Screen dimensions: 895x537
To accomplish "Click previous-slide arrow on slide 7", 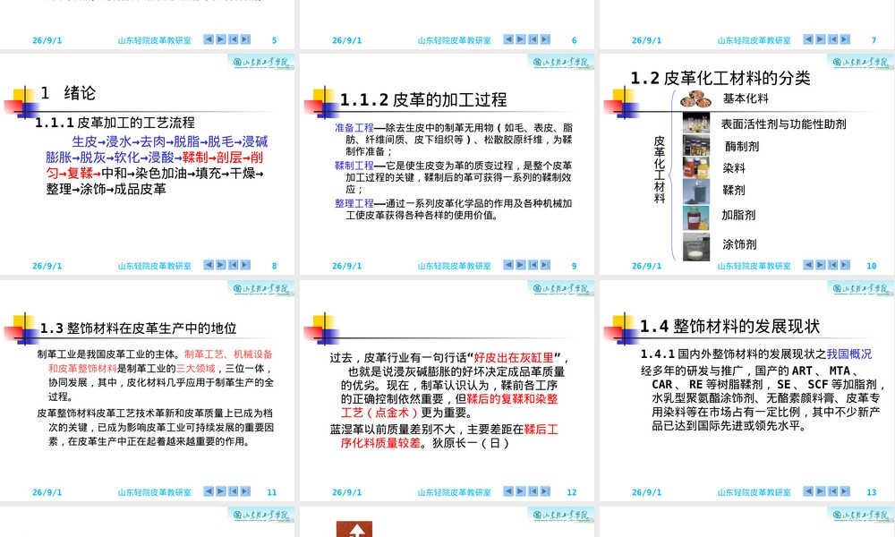I will [807, 39].
